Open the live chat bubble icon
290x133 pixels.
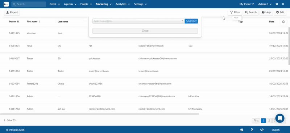[280, 118]
